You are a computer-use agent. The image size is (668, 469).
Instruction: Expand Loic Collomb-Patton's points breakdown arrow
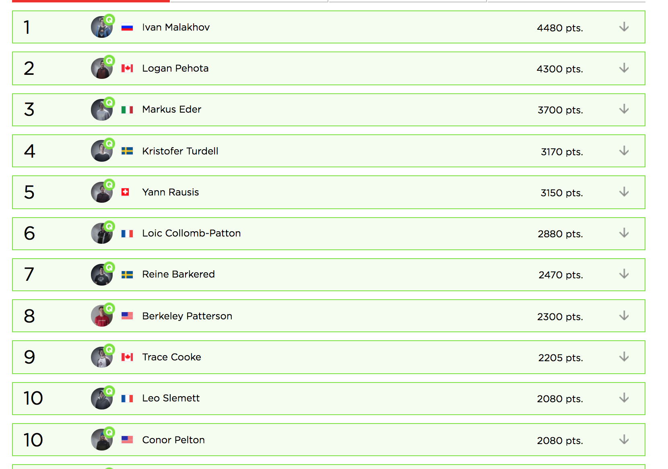(x=624, y=233)
